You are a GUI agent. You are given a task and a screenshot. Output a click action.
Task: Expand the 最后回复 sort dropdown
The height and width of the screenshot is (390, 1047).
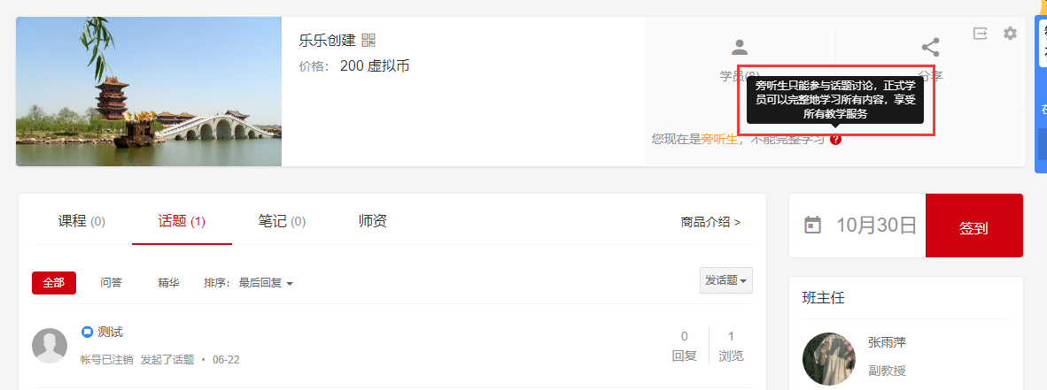point(267,283)
